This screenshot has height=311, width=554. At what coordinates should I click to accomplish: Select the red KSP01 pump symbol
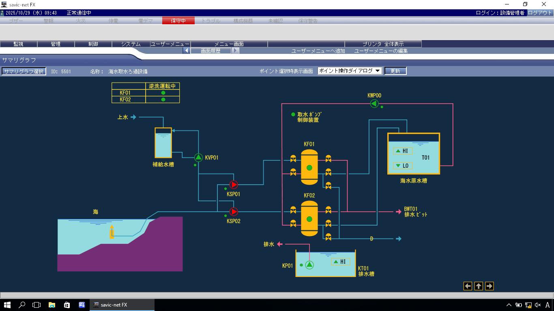click(x=234, y=185)
